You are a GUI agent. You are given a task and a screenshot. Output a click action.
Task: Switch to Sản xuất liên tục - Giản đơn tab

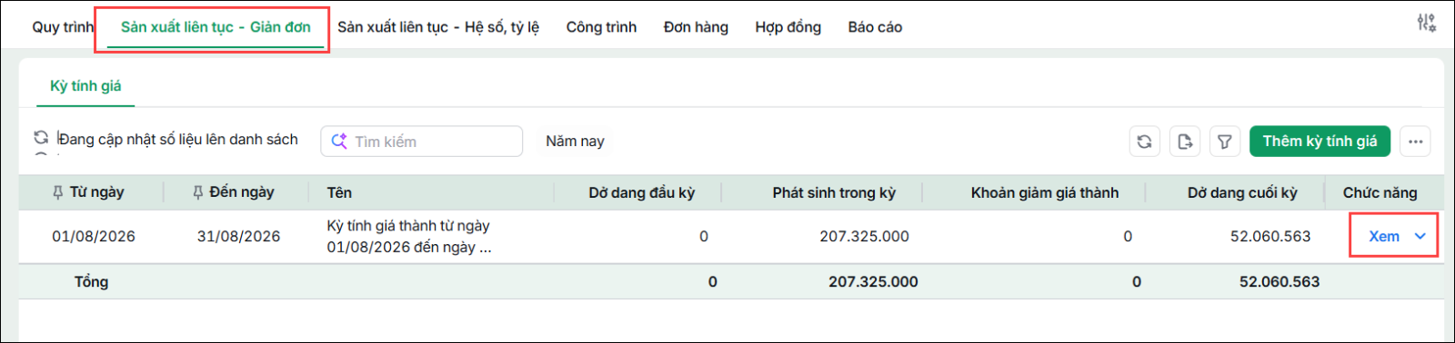(216, 27)
